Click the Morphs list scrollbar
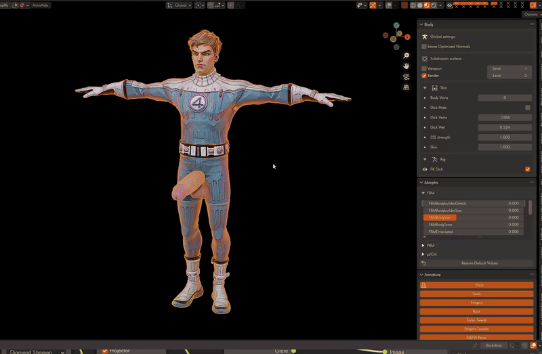Viewport: 542px width, 354px height. 530,207
